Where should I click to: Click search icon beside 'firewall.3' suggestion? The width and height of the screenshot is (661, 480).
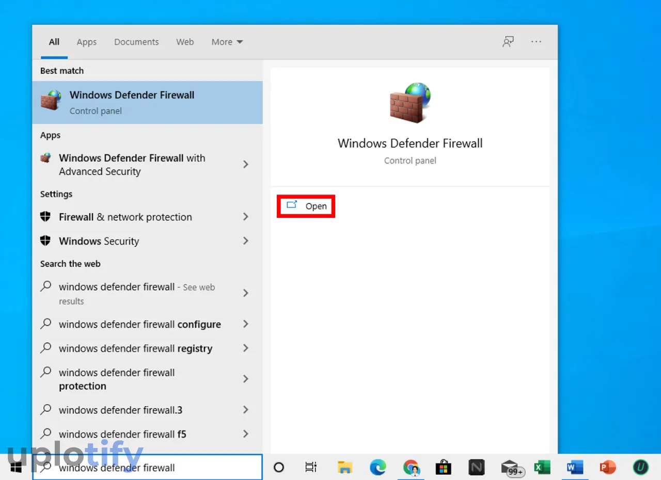[46, 409]
